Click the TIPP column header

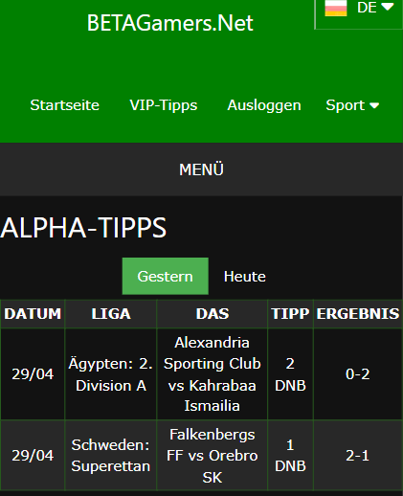[x=290, y=314]
